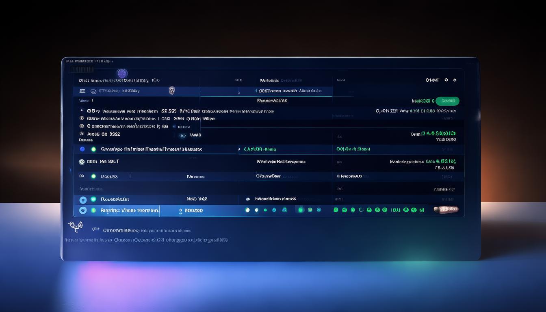Click the small rectangle icon below header title
The width and height of the screenshot is (546, 312).
pyautogui.click(x=82, y=91)
